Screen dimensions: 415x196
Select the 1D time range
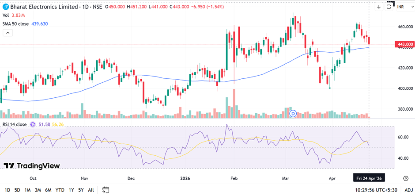7,190
